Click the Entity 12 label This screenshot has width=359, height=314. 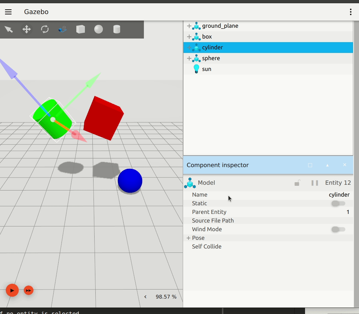pos(338,183)
